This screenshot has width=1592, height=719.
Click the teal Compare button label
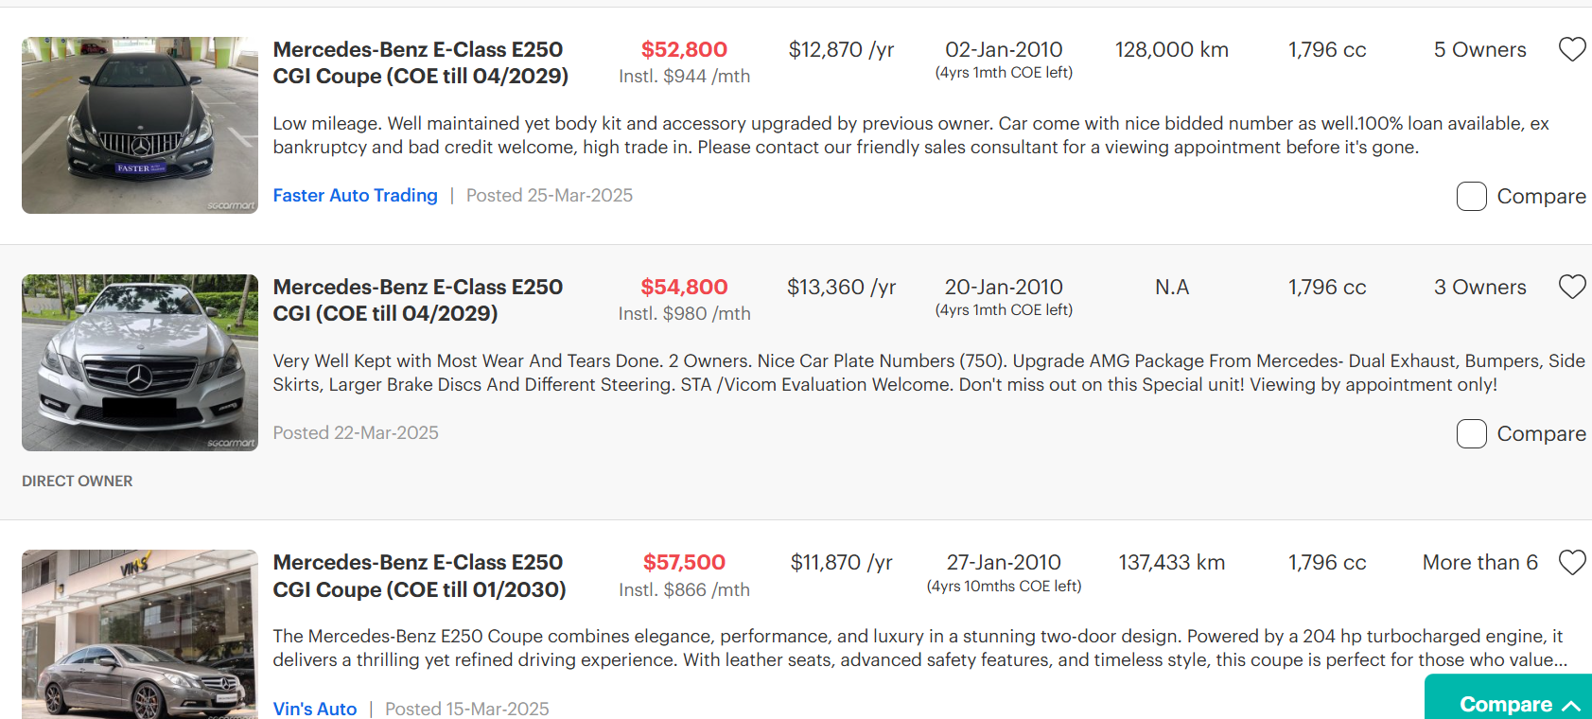pos(1506,705)
